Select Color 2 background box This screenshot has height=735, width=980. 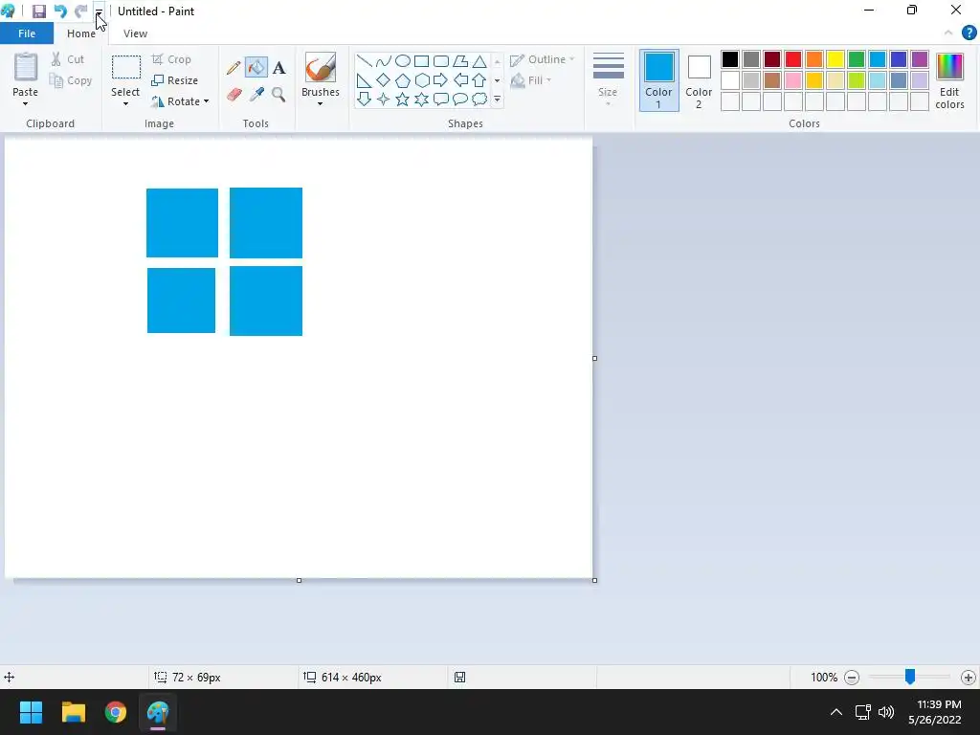click(699, 80)
